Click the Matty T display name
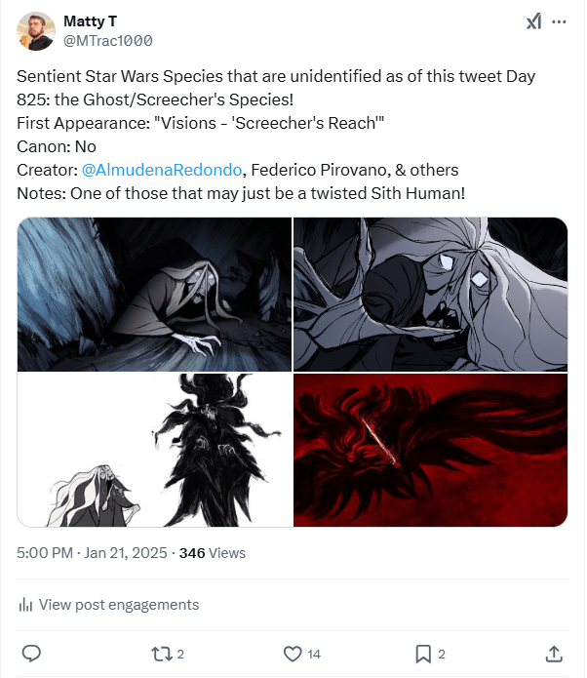 coord(90,21)
